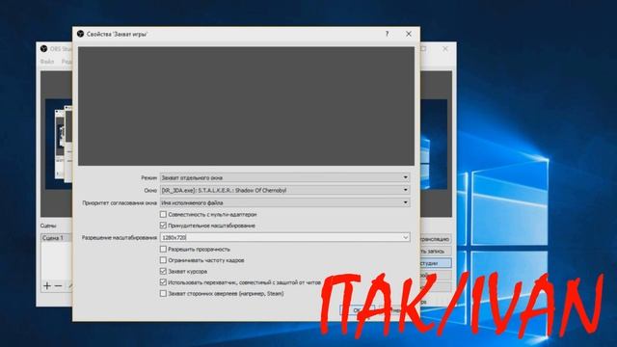Uncheck 'Захват курсора' checkbox
This screenshot has height=347, width=617.
point(163,271)
